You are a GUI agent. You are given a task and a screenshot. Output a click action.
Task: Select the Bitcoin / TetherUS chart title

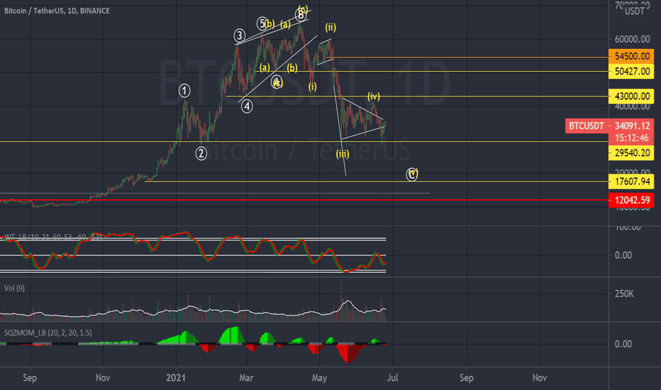pyautogui.click(x=57, y=11)
